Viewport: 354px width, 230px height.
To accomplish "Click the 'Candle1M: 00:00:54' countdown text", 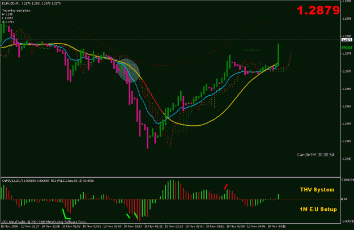I will click(315, 155).
